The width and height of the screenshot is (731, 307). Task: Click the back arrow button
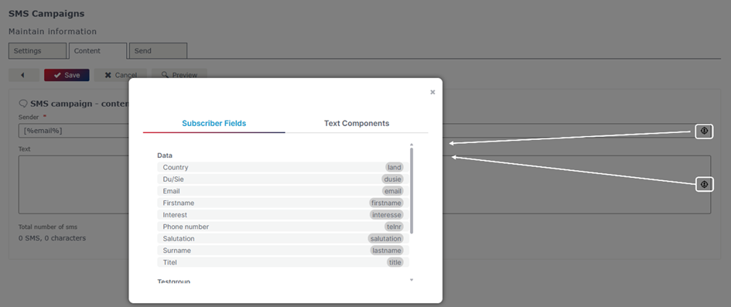coord(24,75)
